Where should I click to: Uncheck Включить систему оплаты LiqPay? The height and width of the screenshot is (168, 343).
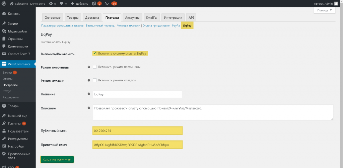(94, 53)
